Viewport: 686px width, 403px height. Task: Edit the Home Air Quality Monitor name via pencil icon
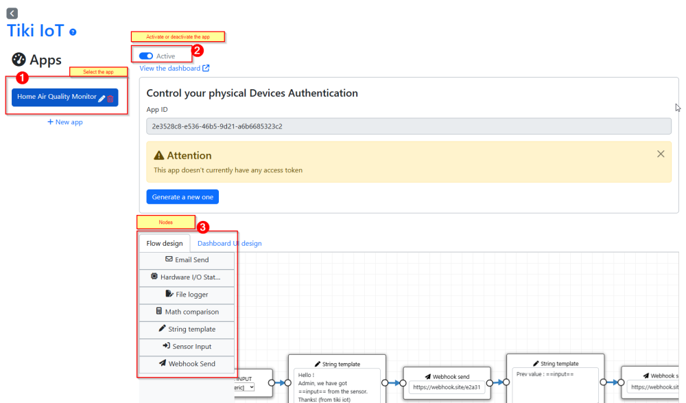click(x=102, y=99)
